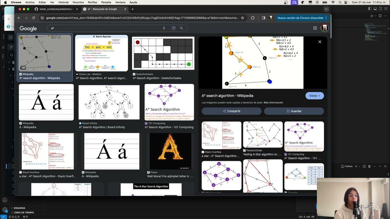
Task: Open Stack Overflow related image in preview panel
Action: tap(222, 135)
